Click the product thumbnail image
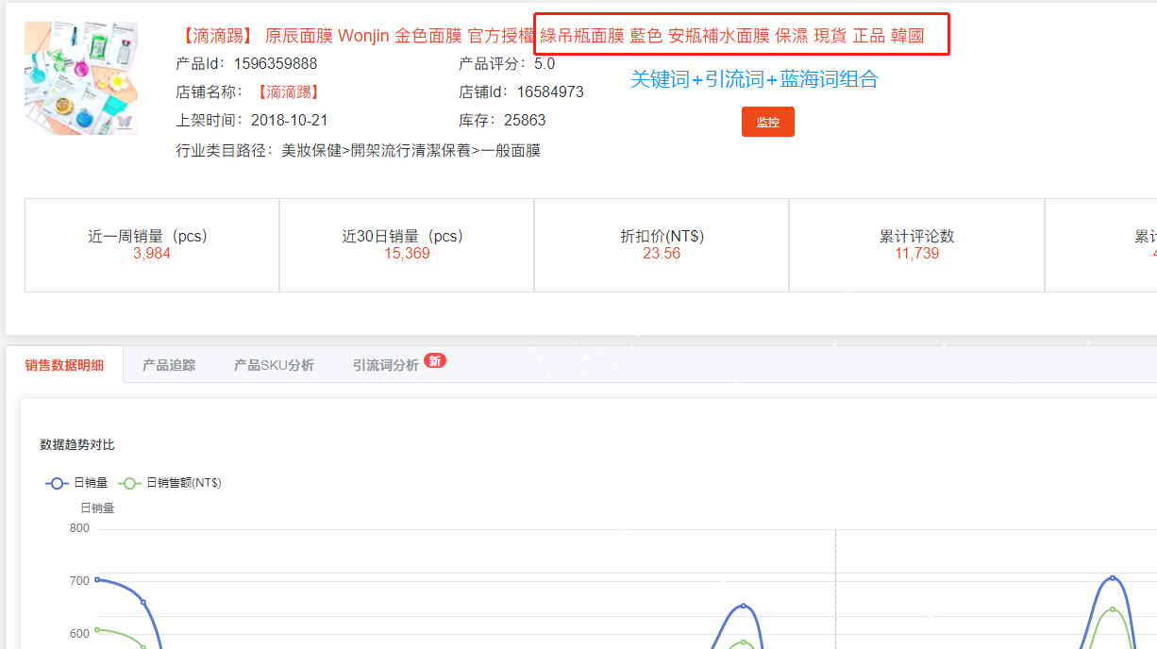 point(81,78)
